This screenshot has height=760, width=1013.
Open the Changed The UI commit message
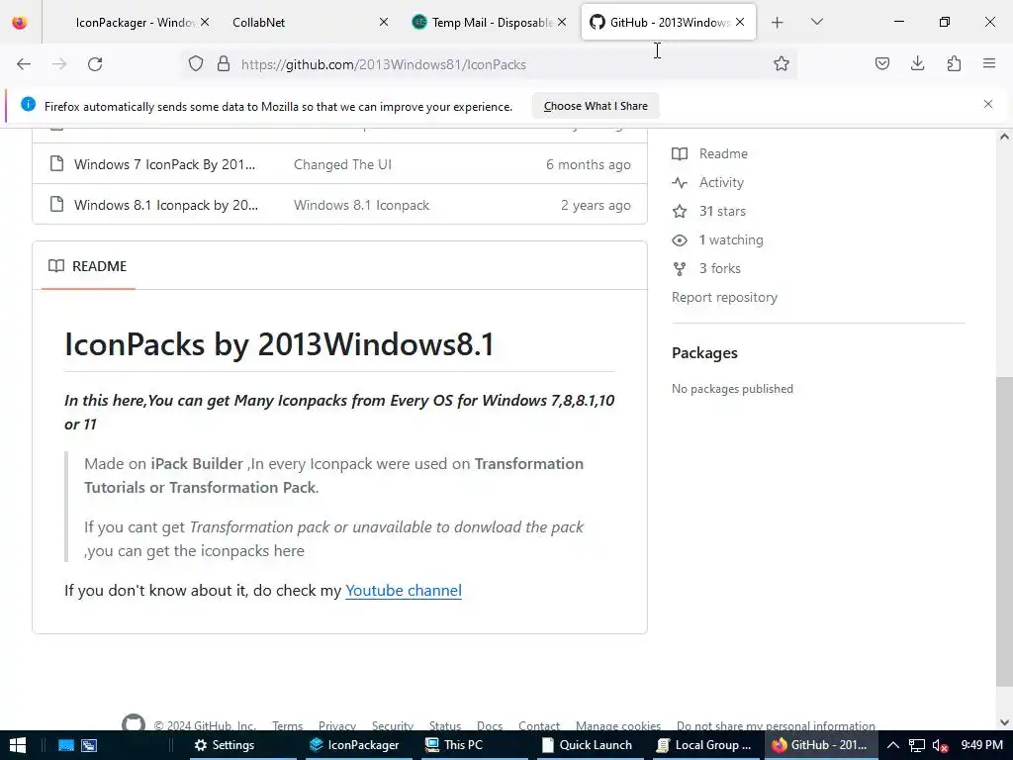click(342, 165)
